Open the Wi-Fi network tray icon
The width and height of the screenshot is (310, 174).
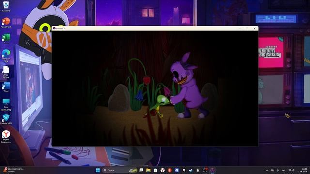[290, 170]
